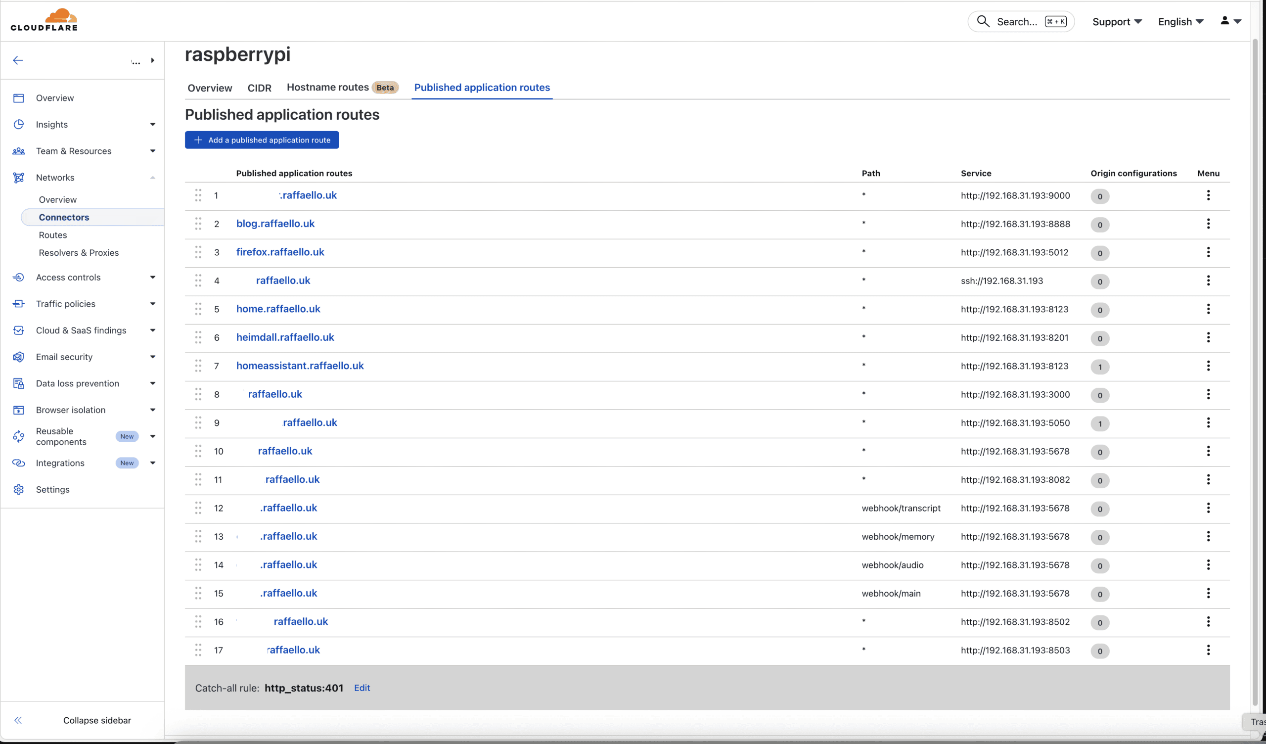This screenshot has height=744, width=1266.
Task: Expand the Access controls section
Action: point(152,277)
